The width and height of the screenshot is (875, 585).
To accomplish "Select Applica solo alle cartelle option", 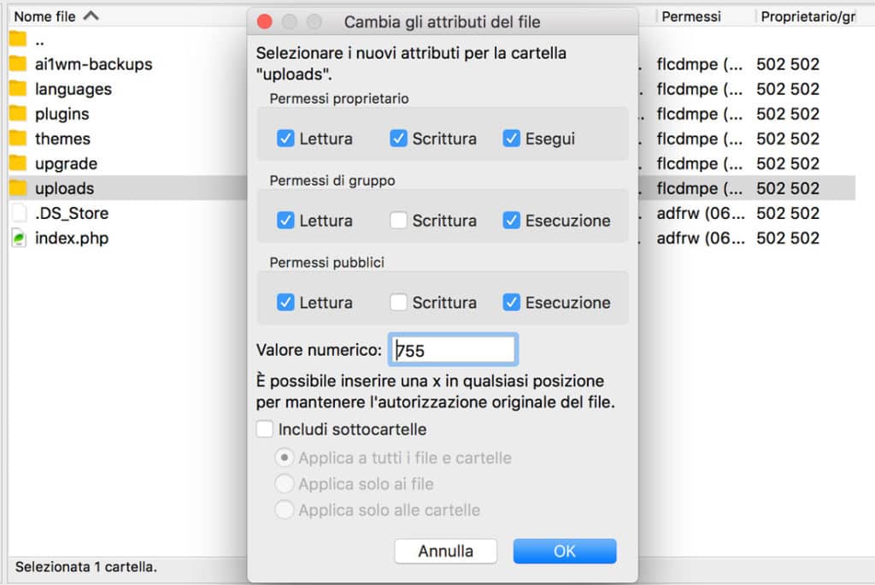I will [285, 510].
